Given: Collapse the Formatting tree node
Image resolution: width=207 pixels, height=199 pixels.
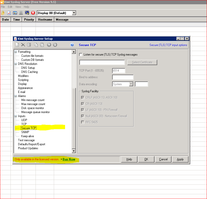Looking at the screenshot, I should click(x=16, y=52).
